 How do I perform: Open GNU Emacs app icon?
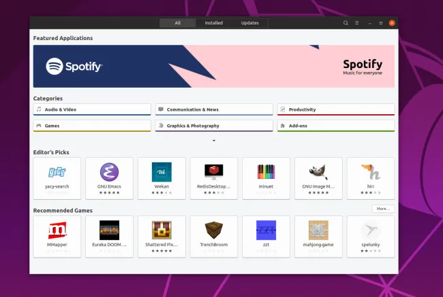coord(109,171)
